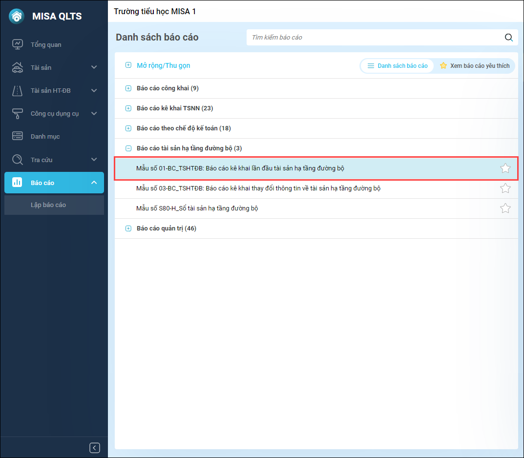Image resolution: width=524 pixels, height=458 pixels.
Task: Toggle Mở rộng/Thu gọn plus icon
Action: pyautogui.click(x=128, y=65)
